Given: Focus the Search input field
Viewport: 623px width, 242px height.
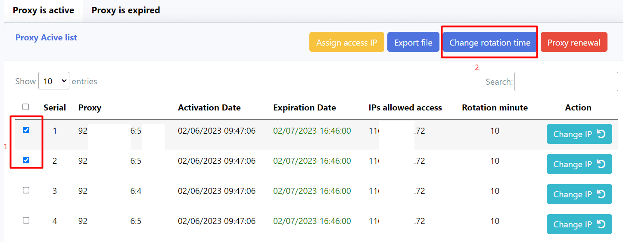Looking at the screenshot, I should (566, 81).
